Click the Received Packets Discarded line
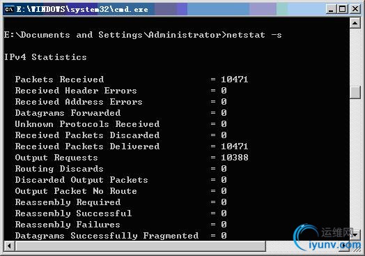The image size is (365, 256). 121,135
